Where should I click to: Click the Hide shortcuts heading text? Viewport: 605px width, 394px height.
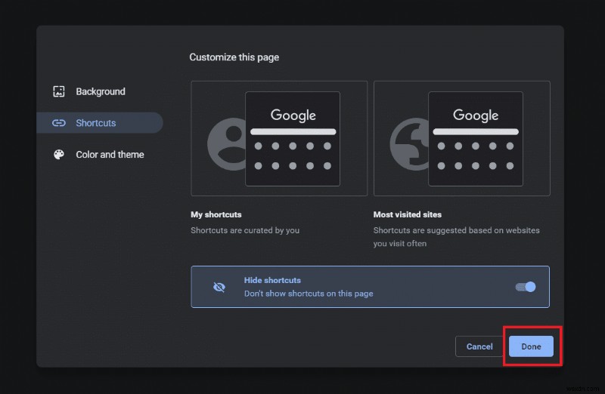click(272, 280)
